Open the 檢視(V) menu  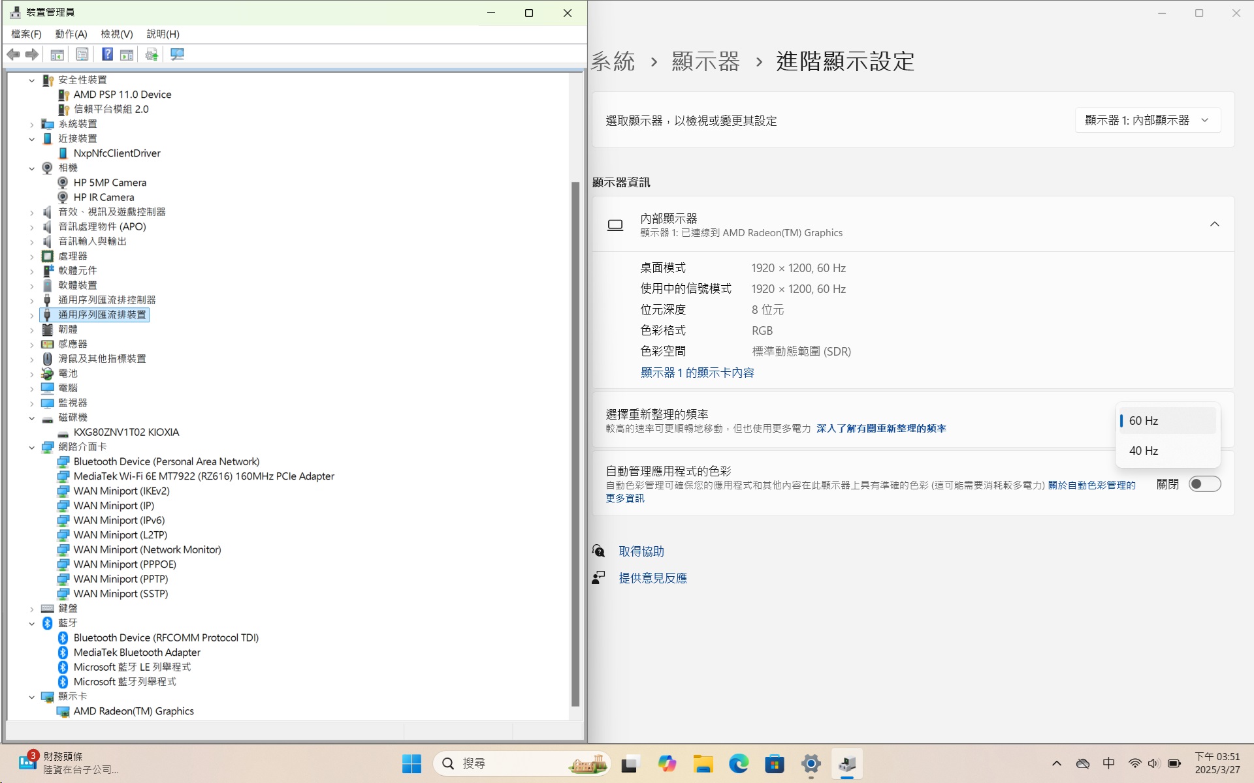(117, 34)
